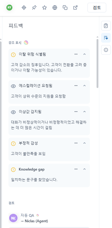Screen dimensions: 112x228
Task: Collapse the 이상값 감지됨 card
Action: [84, 112]
